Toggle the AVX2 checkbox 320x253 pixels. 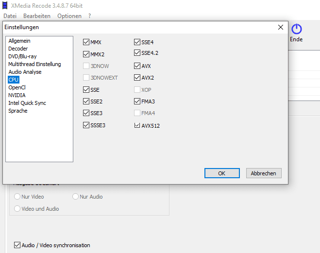tap(137, 78)
